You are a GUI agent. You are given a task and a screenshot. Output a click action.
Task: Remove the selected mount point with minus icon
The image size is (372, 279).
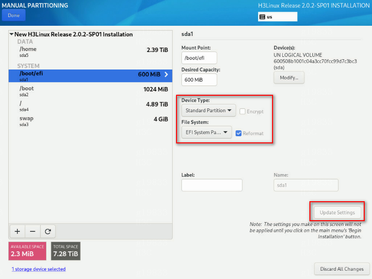click(33, 231)
